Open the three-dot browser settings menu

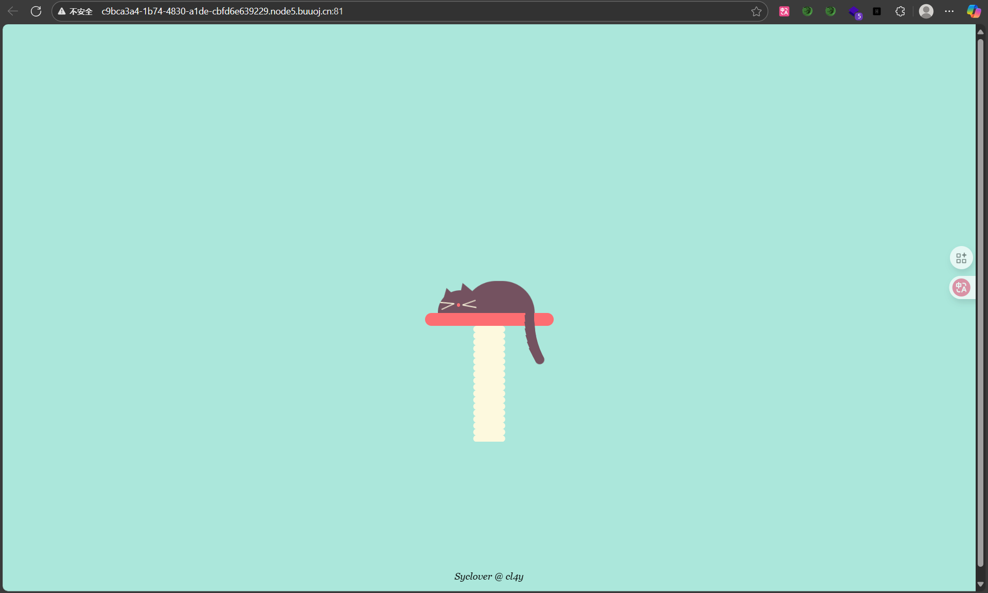950,11
